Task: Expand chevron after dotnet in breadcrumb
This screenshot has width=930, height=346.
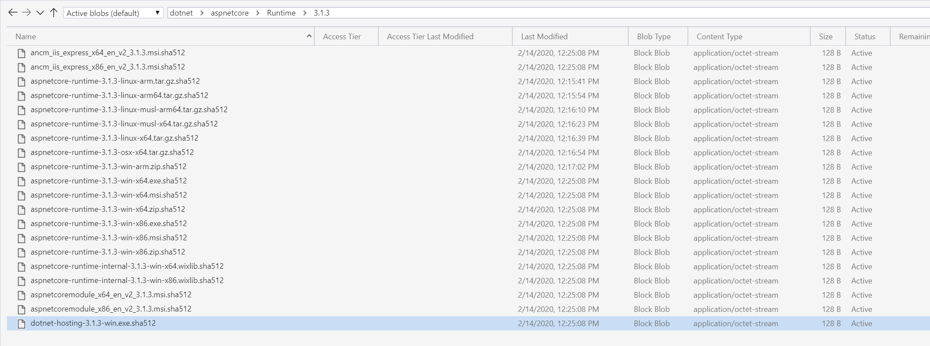Action: pos(202,13)
